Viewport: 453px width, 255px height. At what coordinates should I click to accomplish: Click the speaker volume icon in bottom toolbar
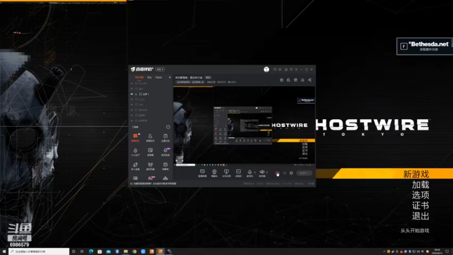tap(262, 172)
